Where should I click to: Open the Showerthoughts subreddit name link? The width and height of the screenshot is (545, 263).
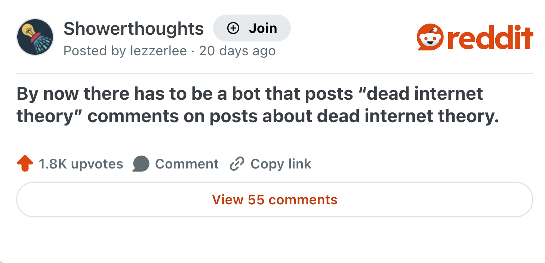pos(133,28)
